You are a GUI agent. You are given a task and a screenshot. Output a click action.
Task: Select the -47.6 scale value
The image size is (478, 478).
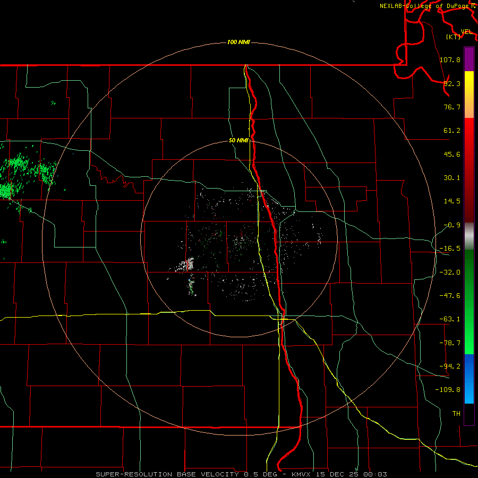(450, 296)
